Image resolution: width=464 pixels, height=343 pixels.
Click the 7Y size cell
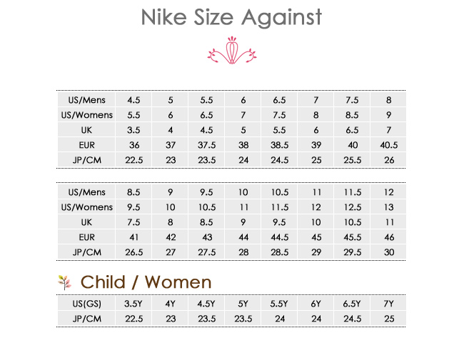[x=388, y=304]
